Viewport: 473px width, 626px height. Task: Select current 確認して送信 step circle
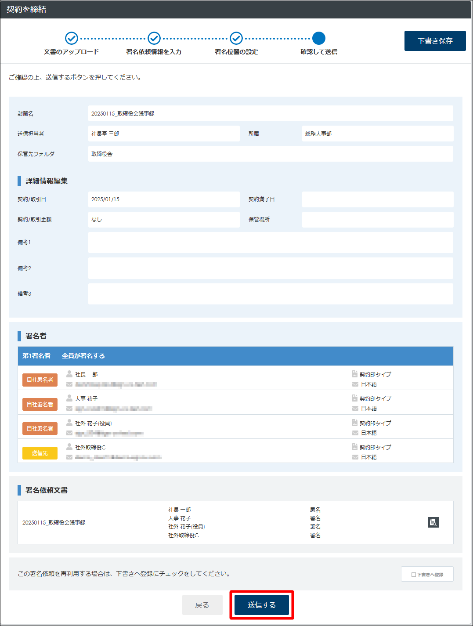(319, 38)
